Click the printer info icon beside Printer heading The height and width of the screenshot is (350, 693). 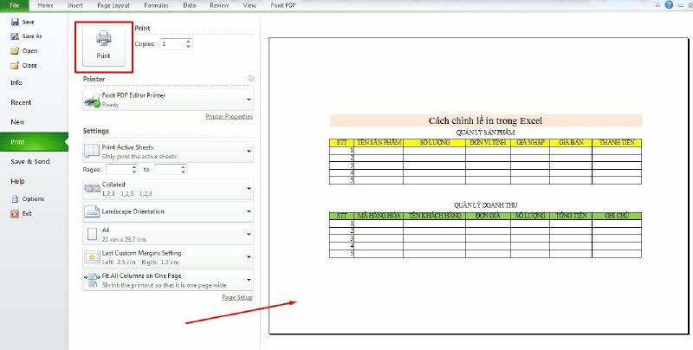coord(250,78)
